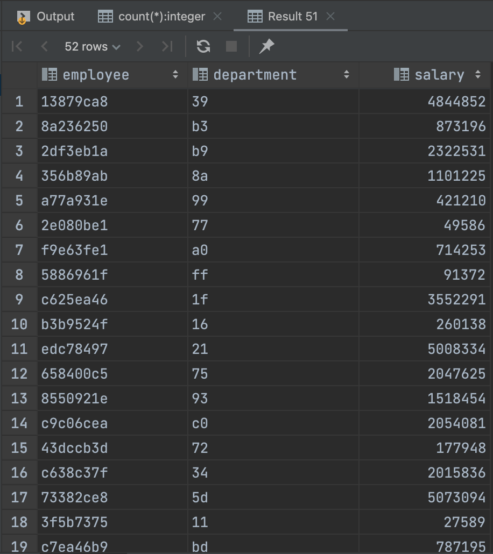
Task: Go to the previous result page
Action: (x=44, y=46)
